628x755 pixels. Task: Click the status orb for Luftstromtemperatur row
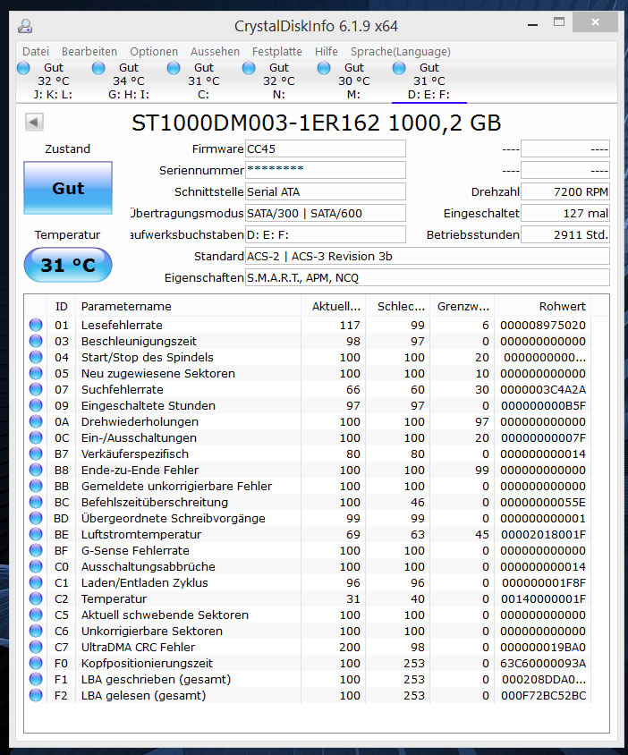click(x=36, y=534)
